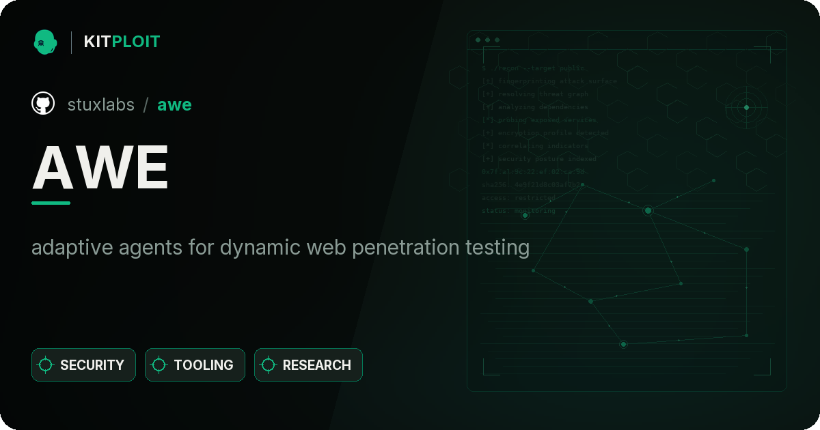
Task: Click the KITPLOIT brand name text
Action: (122, 42)
